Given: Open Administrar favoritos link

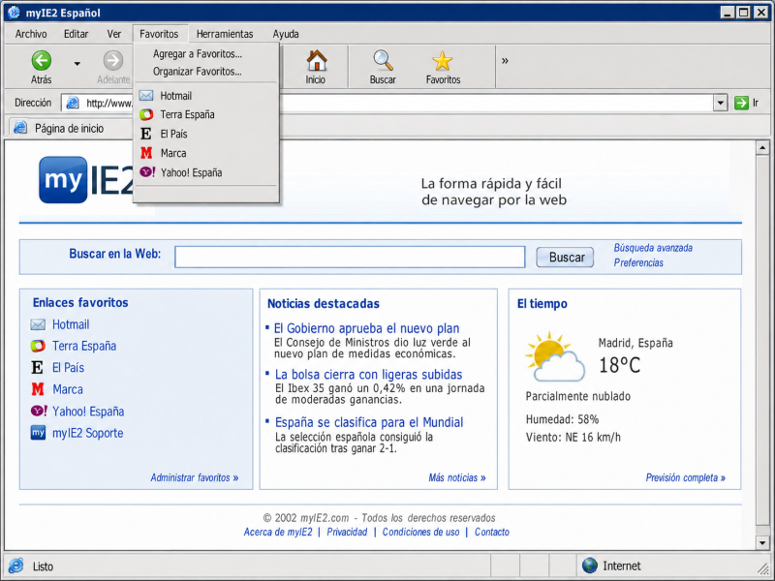Looking at the screenshot, I should click(x=195, y=477).
